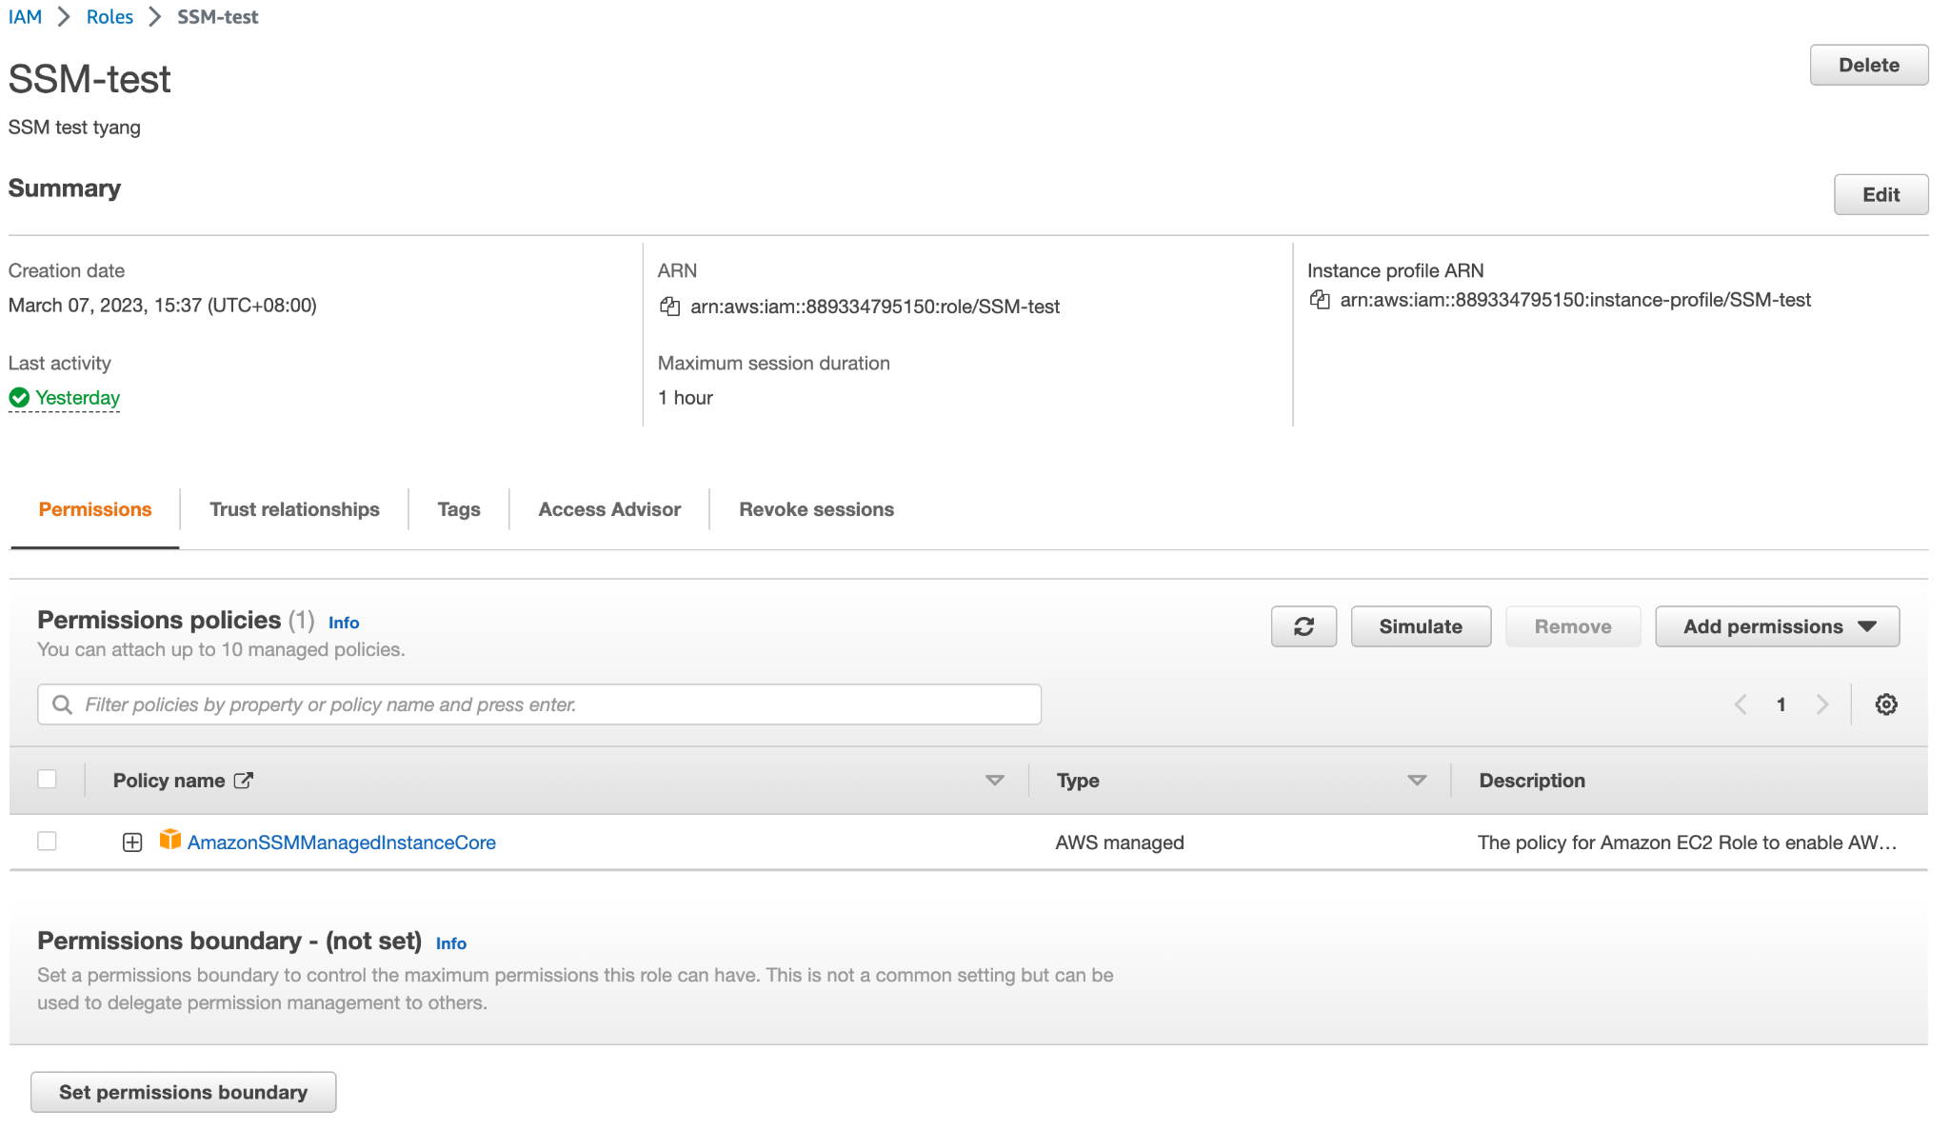The image size is (1950, 1130).
Task: Expand the AmazonSSMManagedInstanceCore policy details
Action: pyautogui.click(x=130, y=842)
